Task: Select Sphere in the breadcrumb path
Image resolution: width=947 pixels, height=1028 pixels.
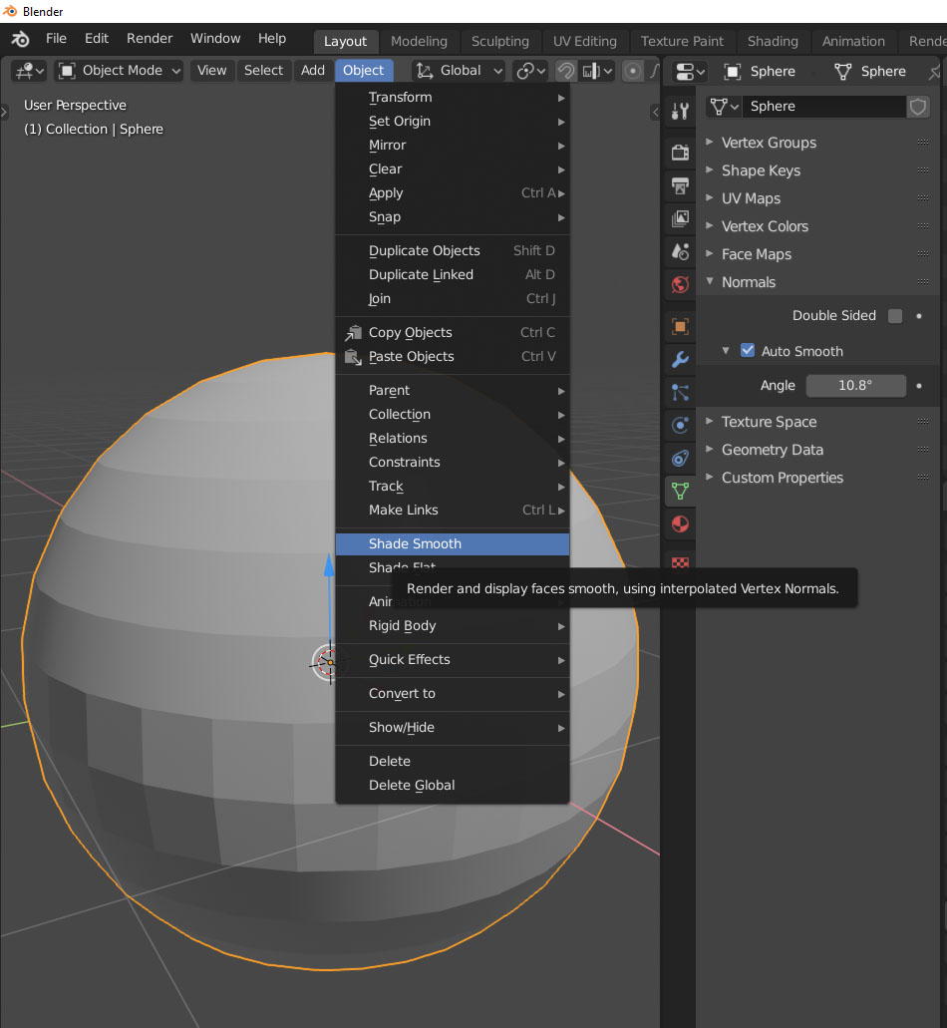Action: (x=141, y=129)
